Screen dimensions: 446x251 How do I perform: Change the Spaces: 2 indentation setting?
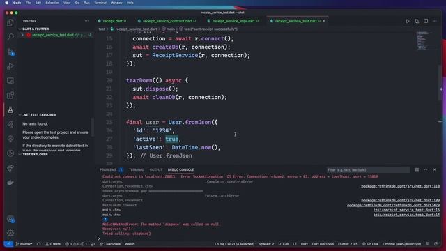pos(266,244)
